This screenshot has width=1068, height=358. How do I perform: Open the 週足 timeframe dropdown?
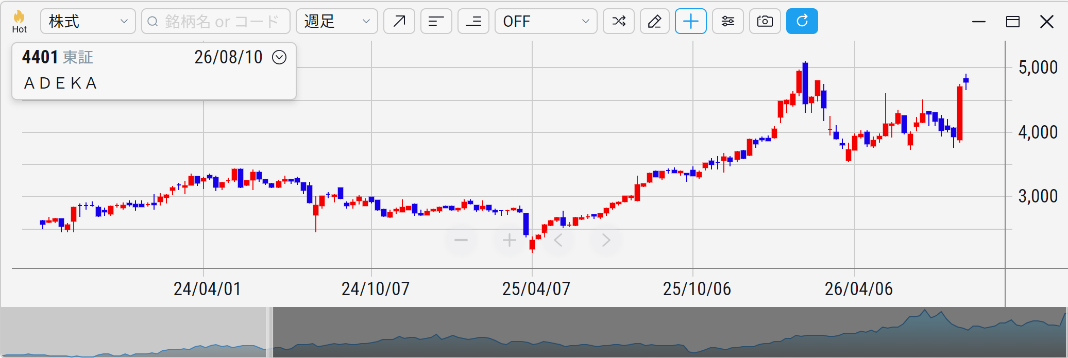click(337, 21)
